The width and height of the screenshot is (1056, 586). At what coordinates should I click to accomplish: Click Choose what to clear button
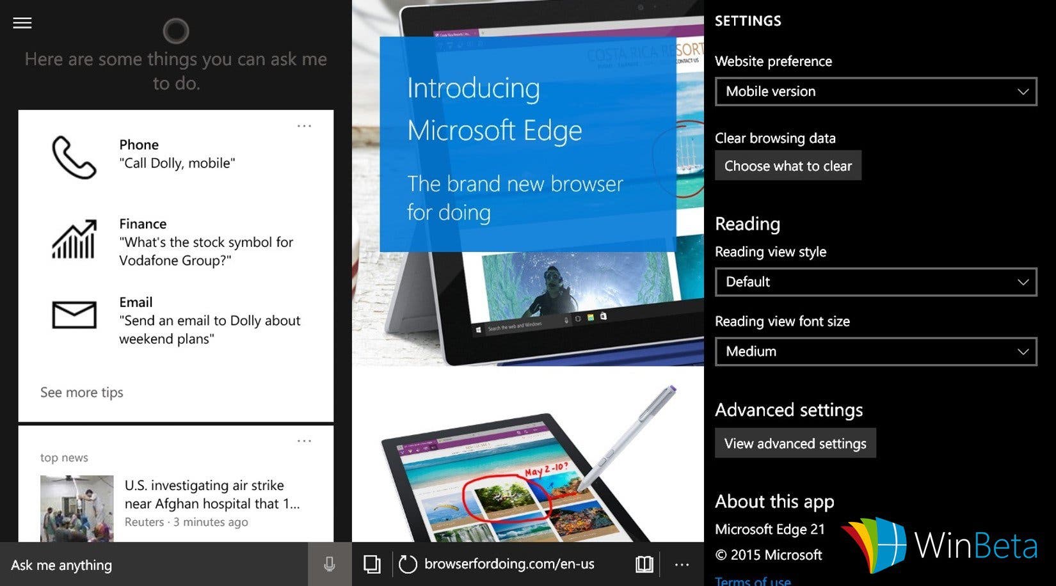point(788,166)
